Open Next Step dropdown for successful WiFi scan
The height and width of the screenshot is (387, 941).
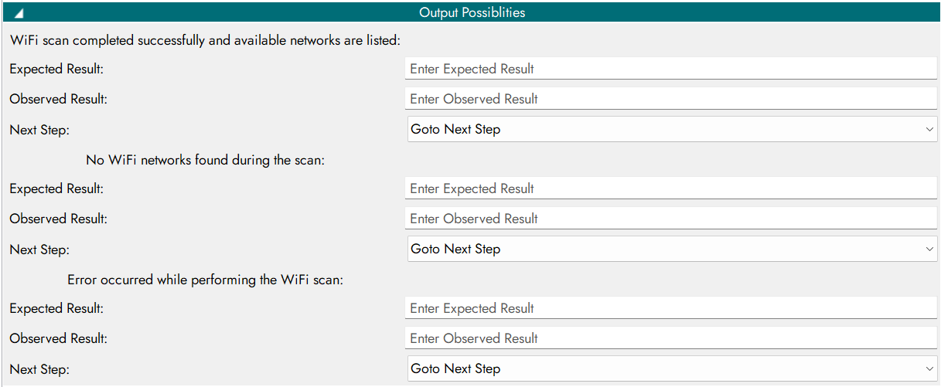click(x=672, y=130)
